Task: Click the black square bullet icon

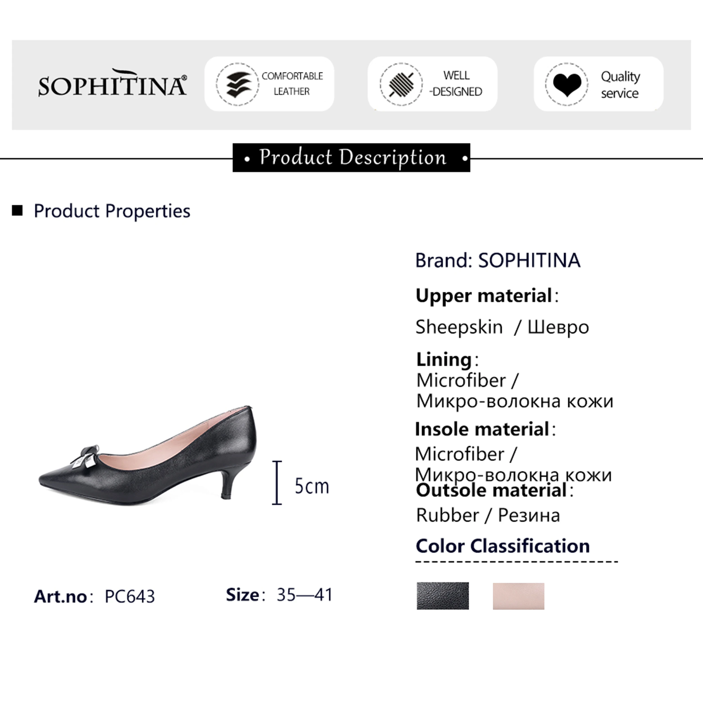Action: [17, 210]
